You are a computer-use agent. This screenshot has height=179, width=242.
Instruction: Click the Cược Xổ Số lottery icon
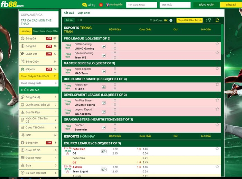(x=22, y=150)
